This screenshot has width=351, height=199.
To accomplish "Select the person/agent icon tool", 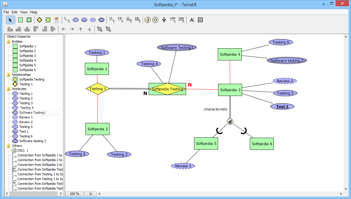I will 57,20.
